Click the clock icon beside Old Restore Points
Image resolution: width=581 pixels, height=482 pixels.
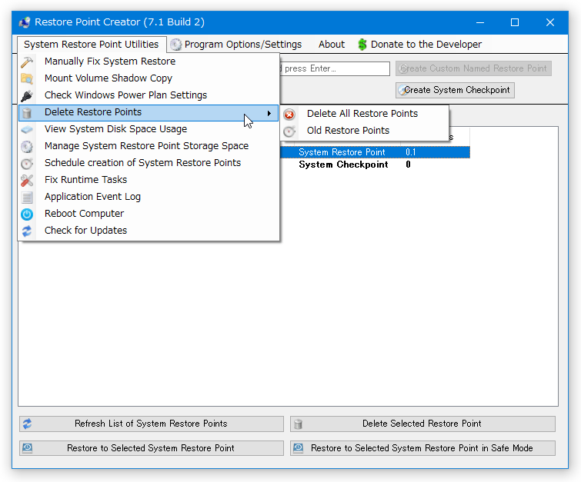289,131
